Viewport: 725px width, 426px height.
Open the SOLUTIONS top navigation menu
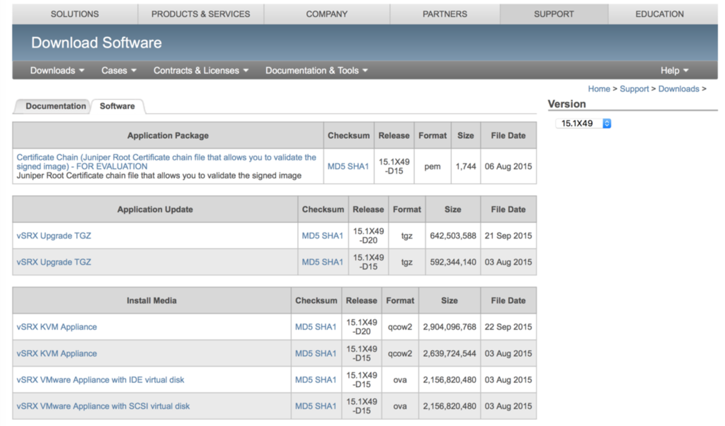[x=75, y=14]
